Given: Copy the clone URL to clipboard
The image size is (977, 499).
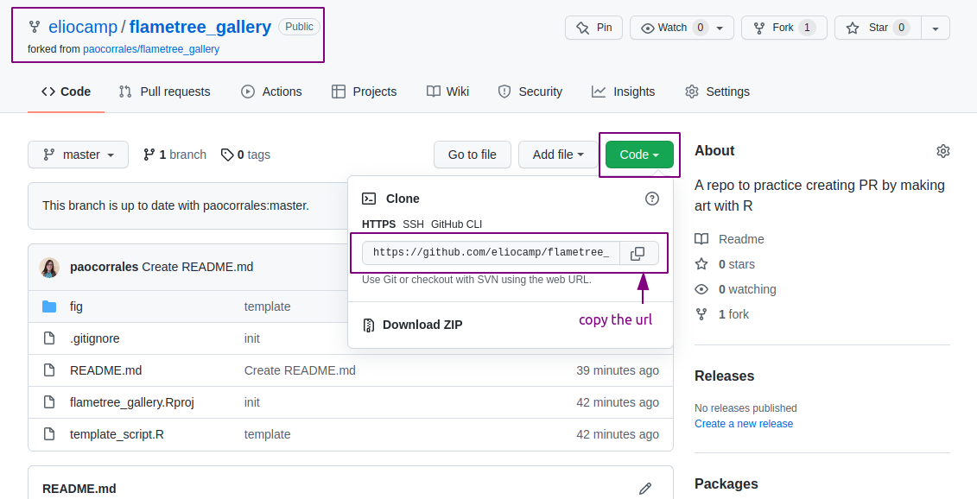Looking at the screenshot, I should click(638, 252).
